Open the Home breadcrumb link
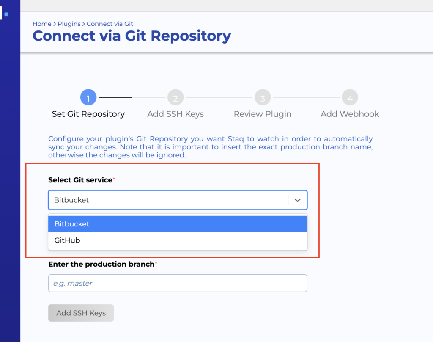The width and height of the screenshot is (433, 342). click(42, 24)
